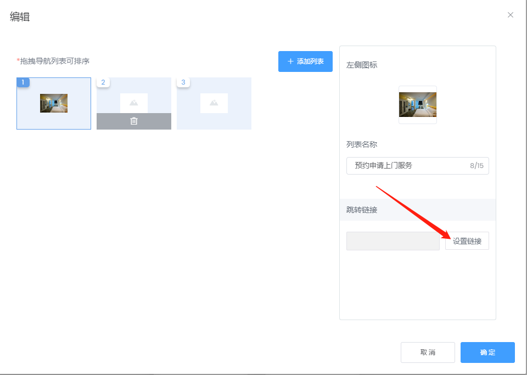Image resolution: width=527 pixels, height=375 pixels.
Task: Confirm edits with the 确定 button
Action: (487, 352)
